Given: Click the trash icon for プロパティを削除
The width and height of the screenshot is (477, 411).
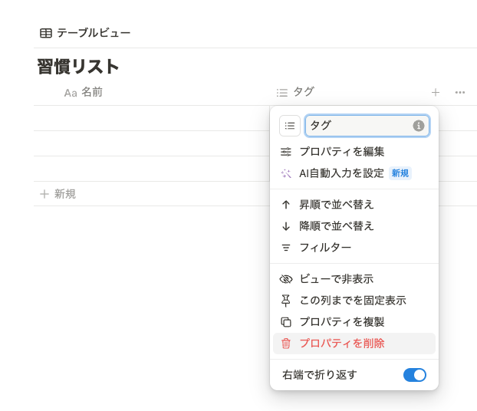Looking at the screenshot, I should (x=286, y=344).
